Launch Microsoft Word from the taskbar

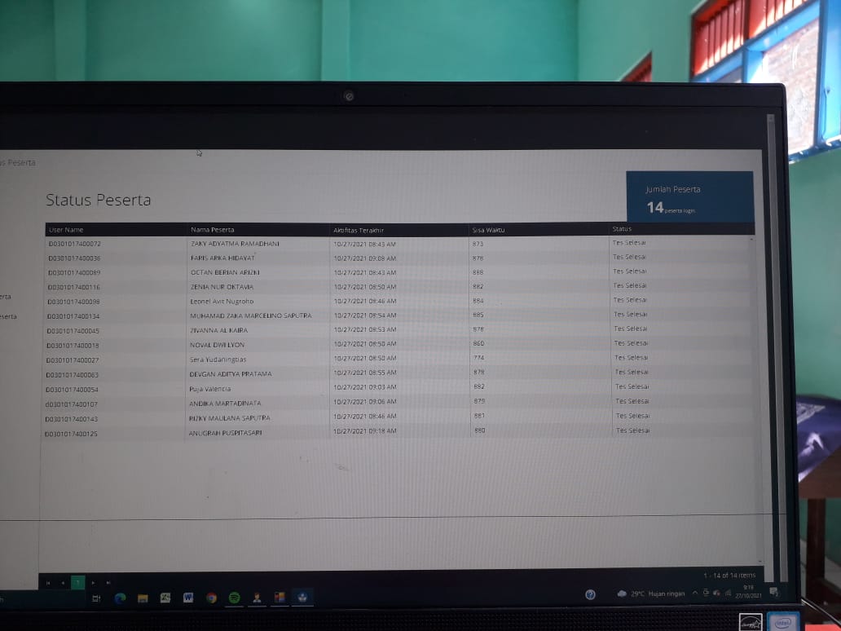pos(188,598)
